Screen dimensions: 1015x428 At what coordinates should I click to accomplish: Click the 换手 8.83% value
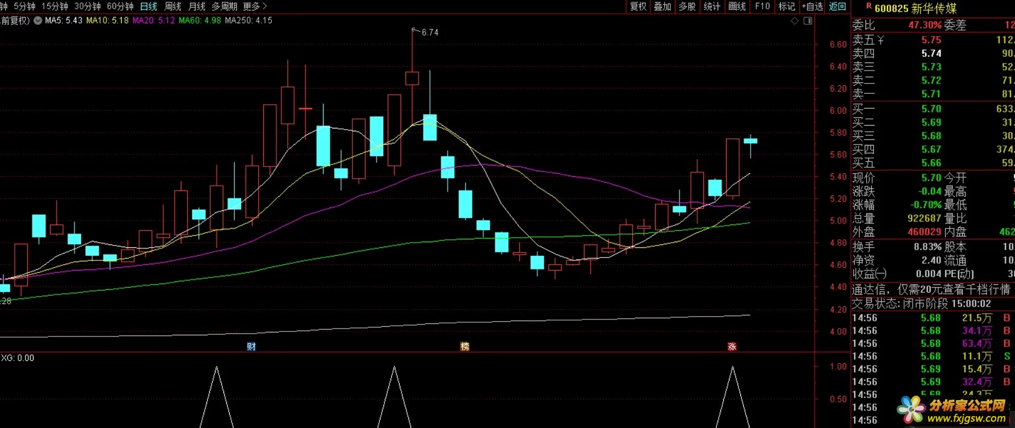[x=927, y=247]
